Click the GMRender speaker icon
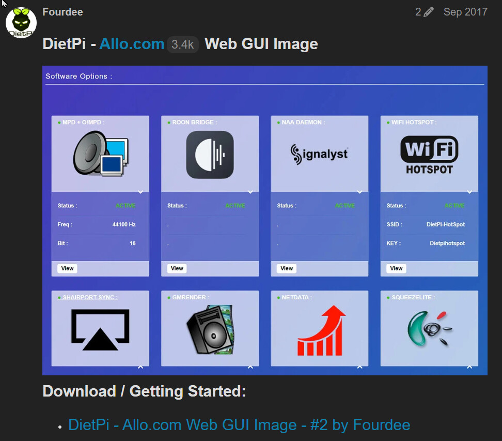 210,330
